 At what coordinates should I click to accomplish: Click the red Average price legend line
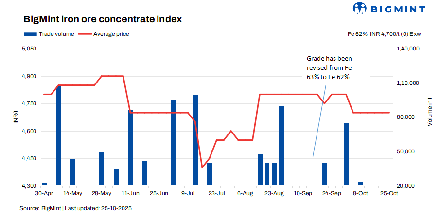click(x=85, y=34)
